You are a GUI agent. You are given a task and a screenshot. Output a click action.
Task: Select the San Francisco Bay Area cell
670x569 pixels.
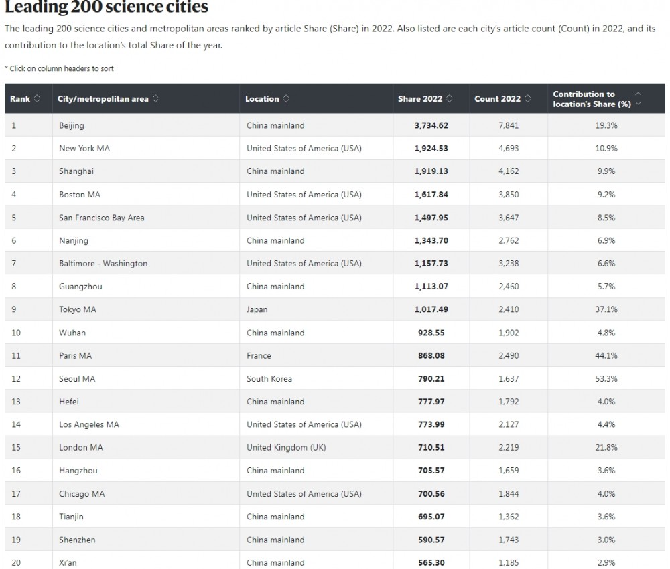pos(102,218)
